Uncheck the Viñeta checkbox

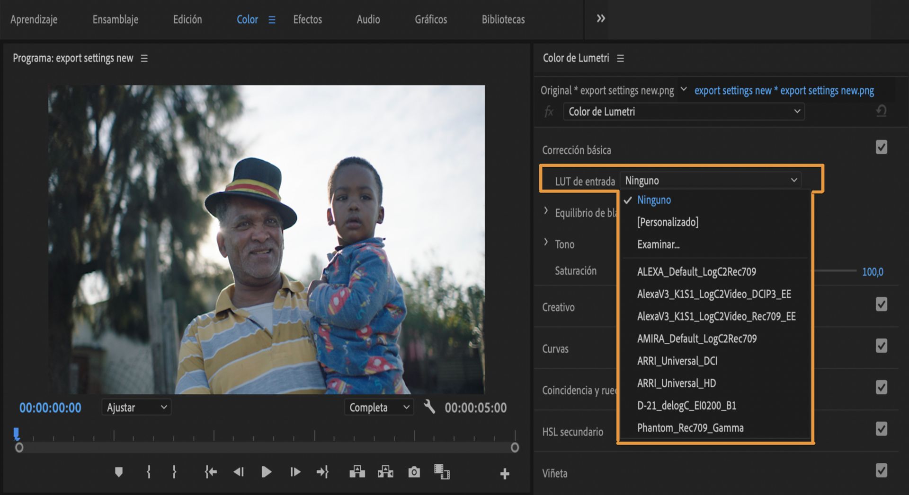881,471
